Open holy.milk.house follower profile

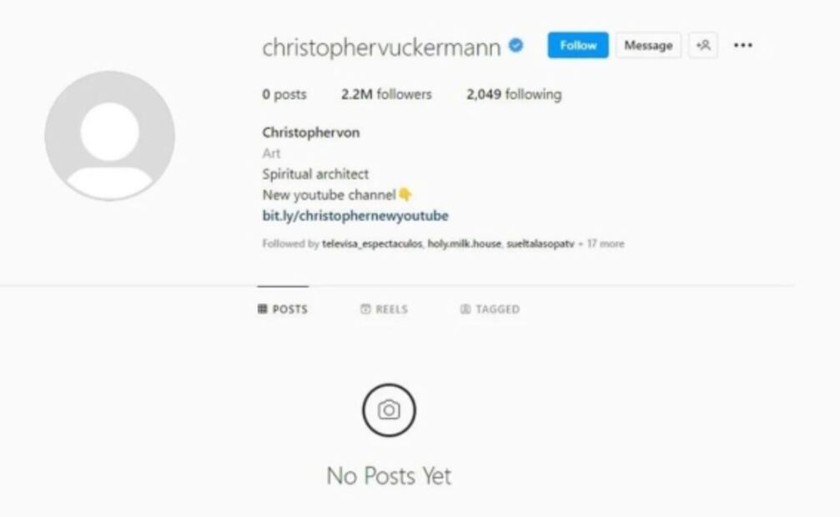(x=464, y=243)
